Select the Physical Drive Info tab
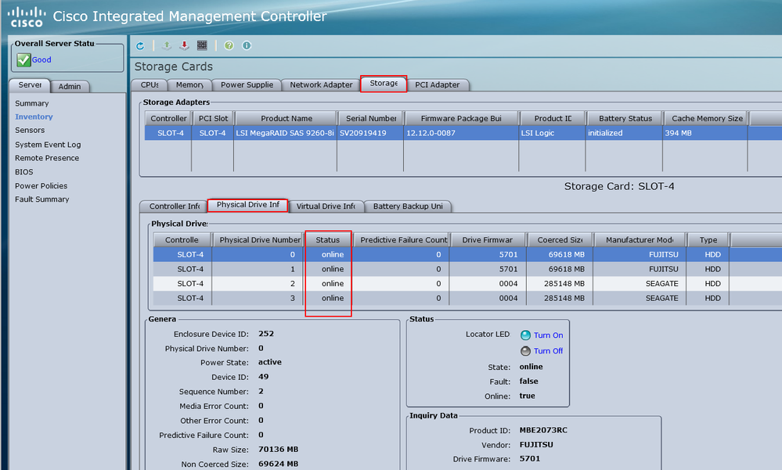782x470 pixels. 248,205
